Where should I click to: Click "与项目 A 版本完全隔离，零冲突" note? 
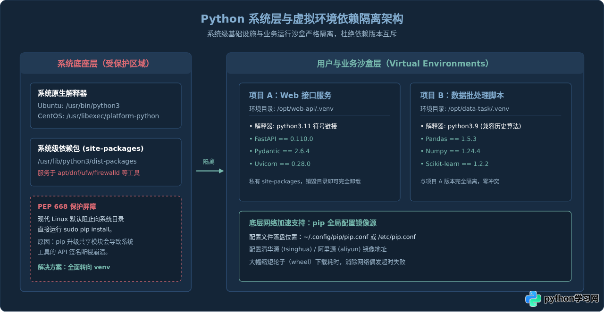460,181
